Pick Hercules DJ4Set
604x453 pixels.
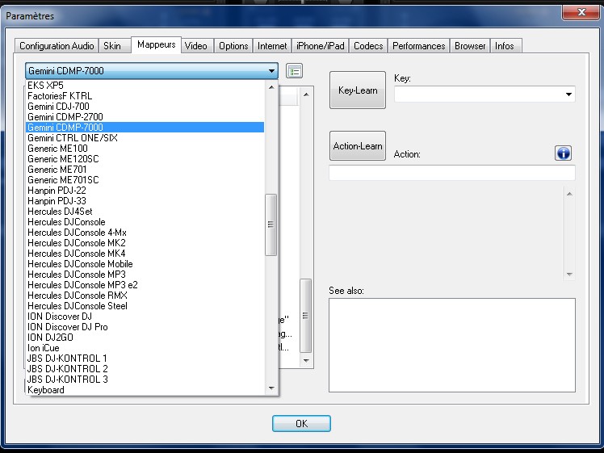pos(145,212)
